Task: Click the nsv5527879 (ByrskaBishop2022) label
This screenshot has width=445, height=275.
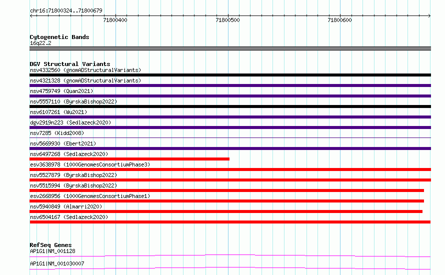Action: pyautogui.click(x=73, y=175)
